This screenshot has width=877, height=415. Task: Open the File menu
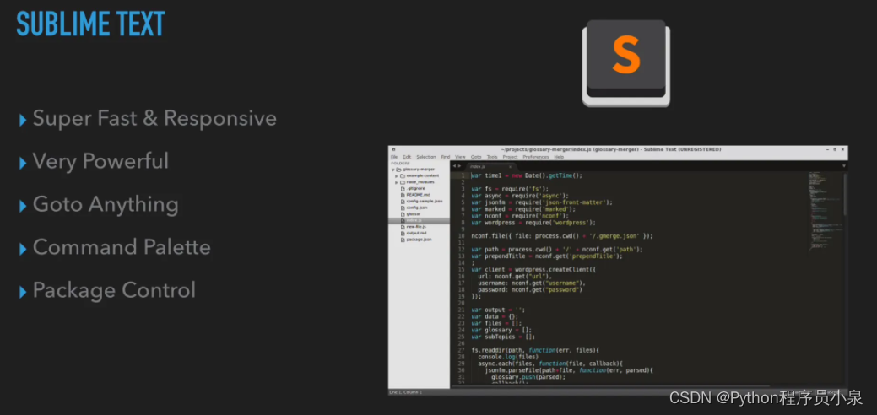(x=394, y=157)
